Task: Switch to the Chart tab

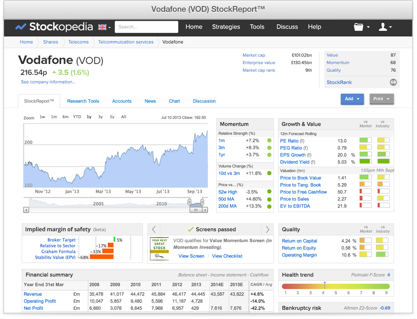Action: pos(174,101)
